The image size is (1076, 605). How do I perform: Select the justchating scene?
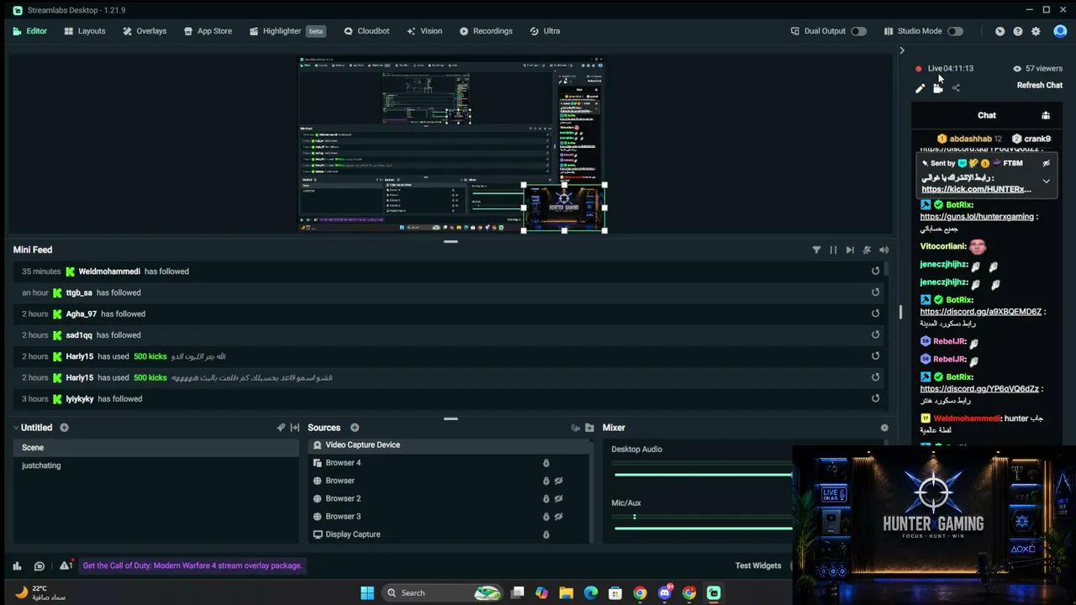[156, 466]
